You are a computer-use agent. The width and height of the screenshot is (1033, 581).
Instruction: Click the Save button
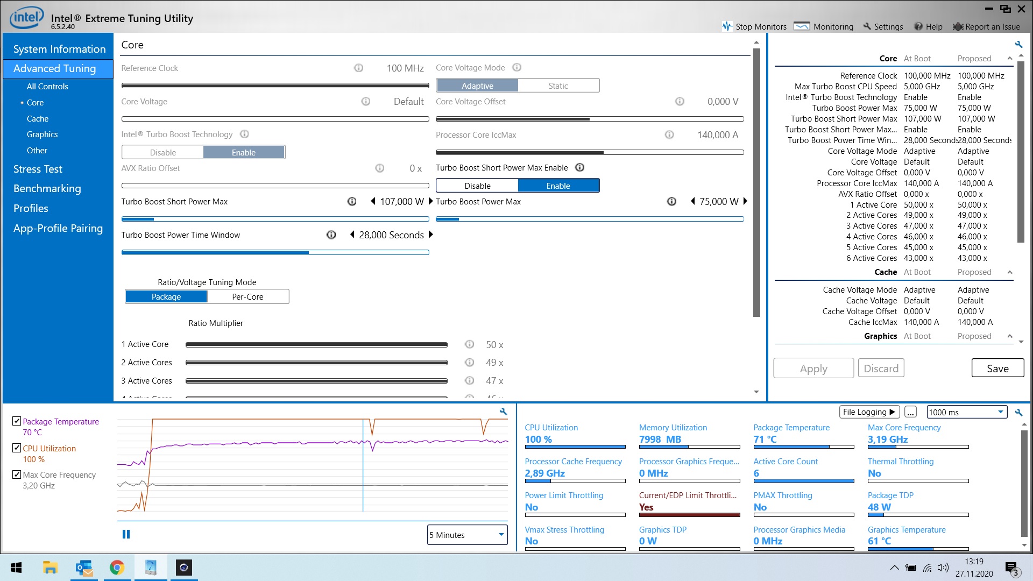click(x=997, y=368)
